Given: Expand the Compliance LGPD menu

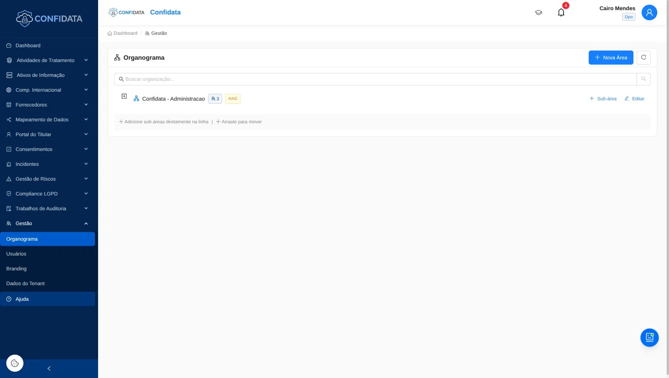Looking at the screenshot, I should click(47, 193).
